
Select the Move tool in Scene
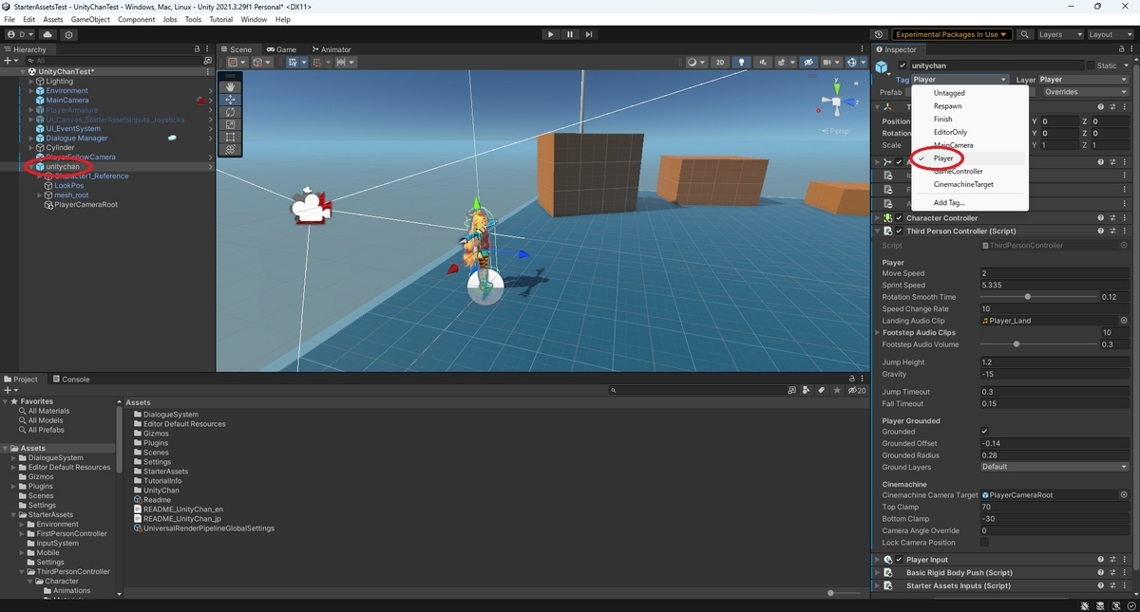[x=230, y=100]
